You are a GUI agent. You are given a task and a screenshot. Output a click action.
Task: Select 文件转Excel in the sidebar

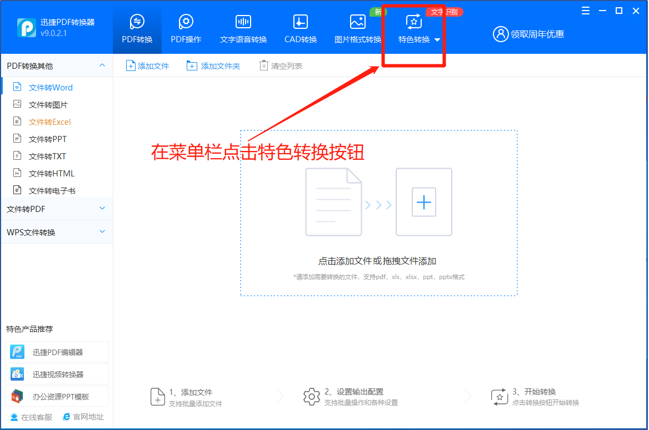tap(49, 122)
